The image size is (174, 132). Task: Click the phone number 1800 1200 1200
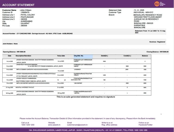pyautogui.click(x=28, y=125)
